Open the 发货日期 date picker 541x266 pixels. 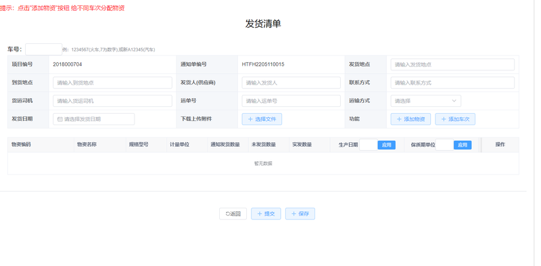(94, 119)
